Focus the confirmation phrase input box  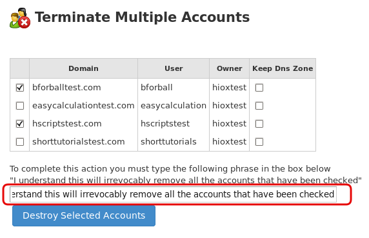173,194
